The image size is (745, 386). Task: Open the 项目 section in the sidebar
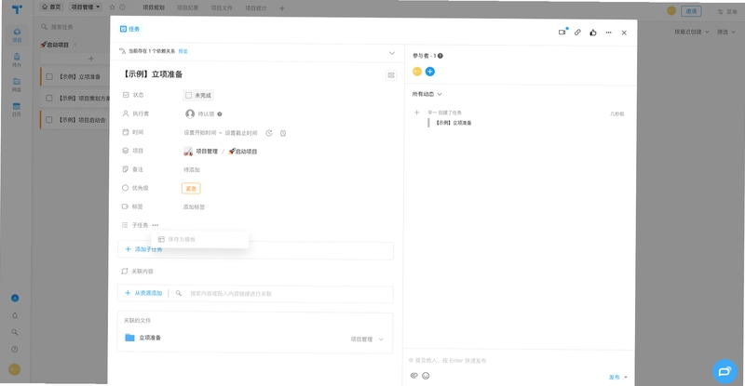tap(17, 35)
